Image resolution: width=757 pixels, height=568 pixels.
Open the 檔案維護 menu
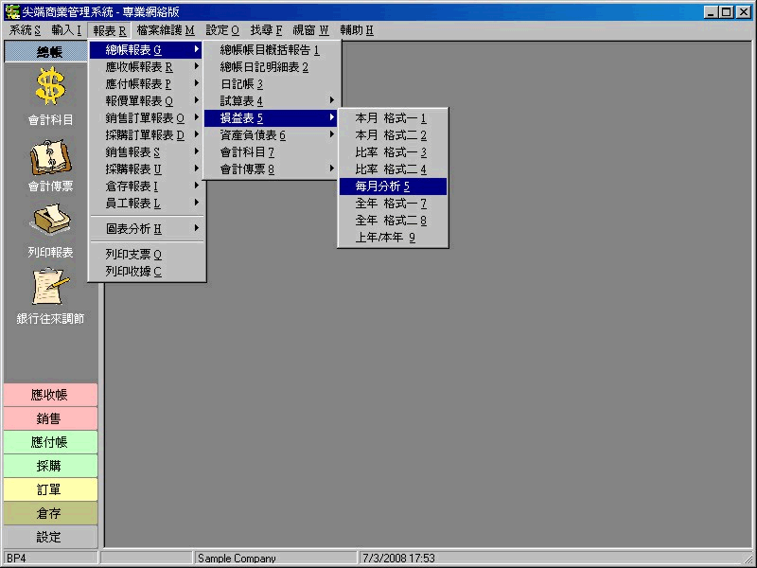point(165,30)
